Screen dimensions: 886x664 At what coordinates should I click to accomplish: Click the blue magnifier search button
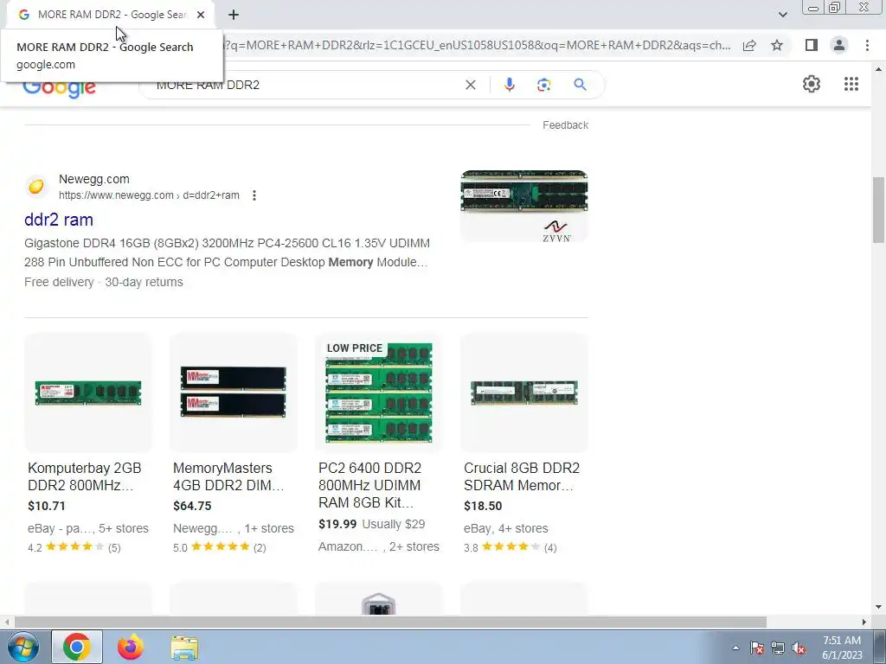click(580, 85)
